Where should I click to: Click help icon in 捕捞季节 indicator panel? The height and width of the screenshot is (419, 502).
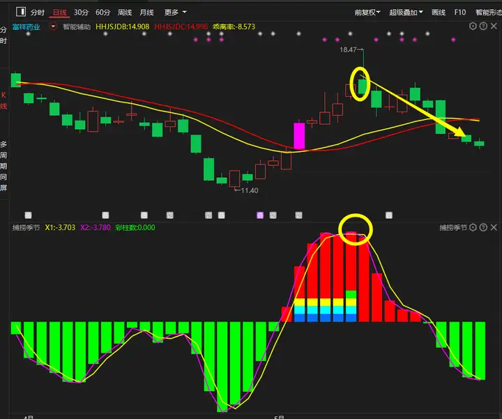point(482,228)
